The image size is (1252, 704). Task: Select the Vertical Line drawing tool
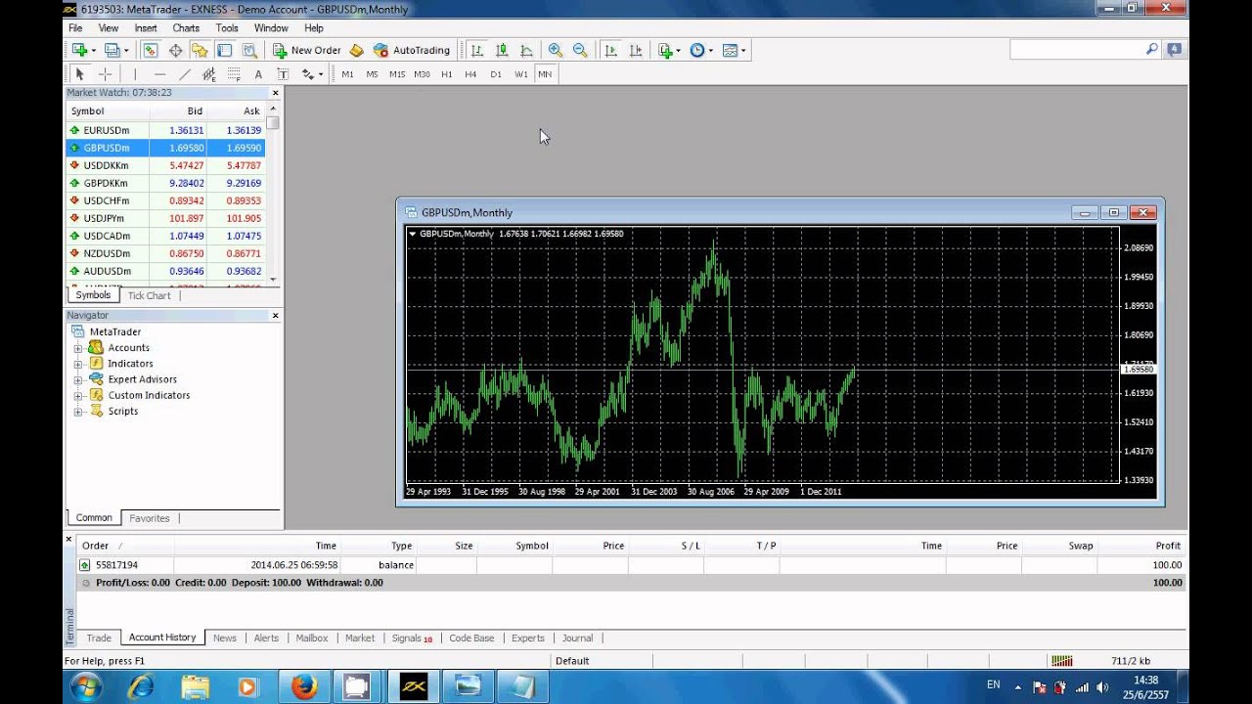click(135, 74)
